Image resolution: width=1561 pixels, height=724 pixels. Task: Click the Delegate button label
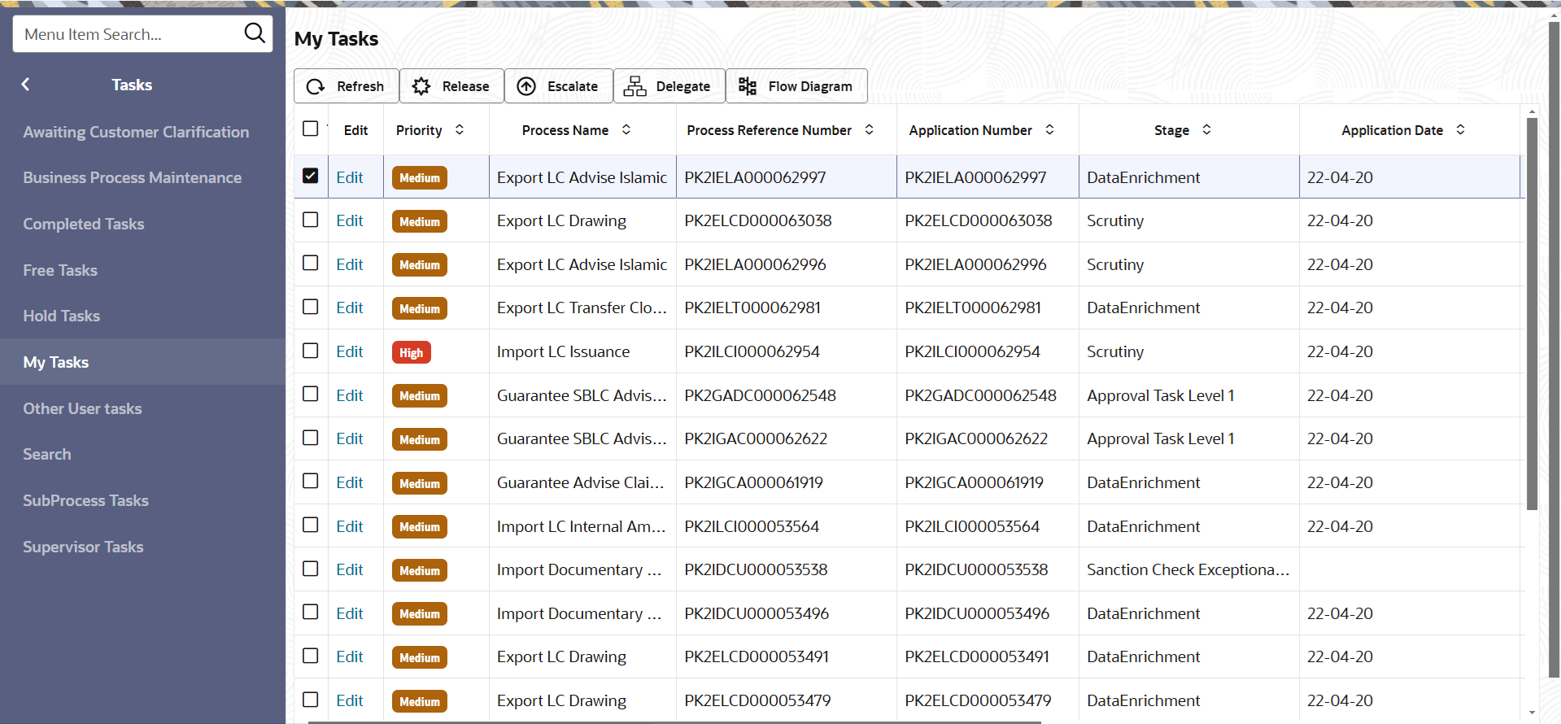click(x=683, y=86)
